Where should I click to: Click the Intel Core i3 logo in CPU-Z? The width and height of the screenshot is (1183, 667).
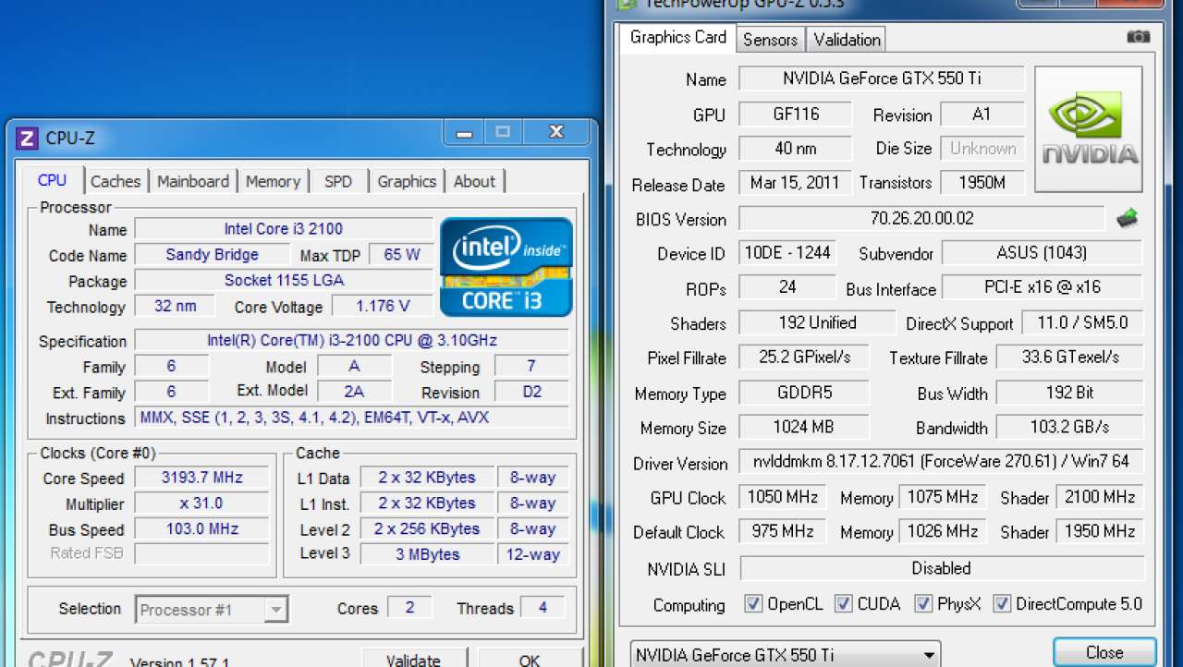[506, 267]
